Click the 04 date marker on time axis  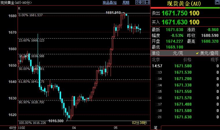[74, 128]
